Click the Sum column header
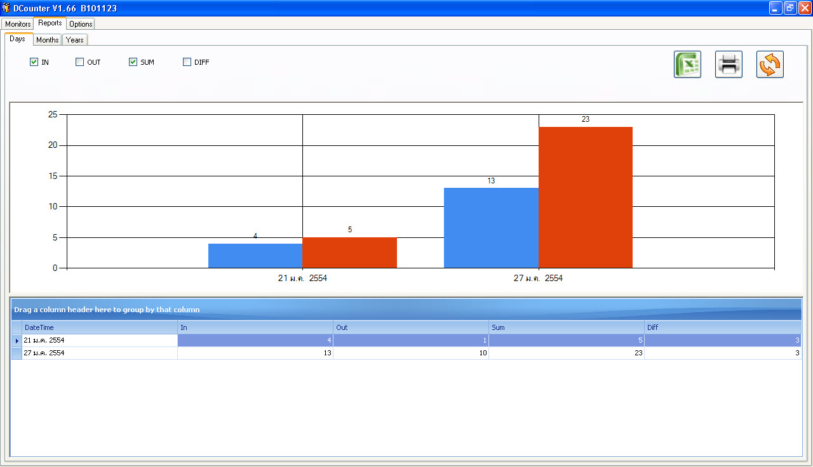 click(566, 327)
